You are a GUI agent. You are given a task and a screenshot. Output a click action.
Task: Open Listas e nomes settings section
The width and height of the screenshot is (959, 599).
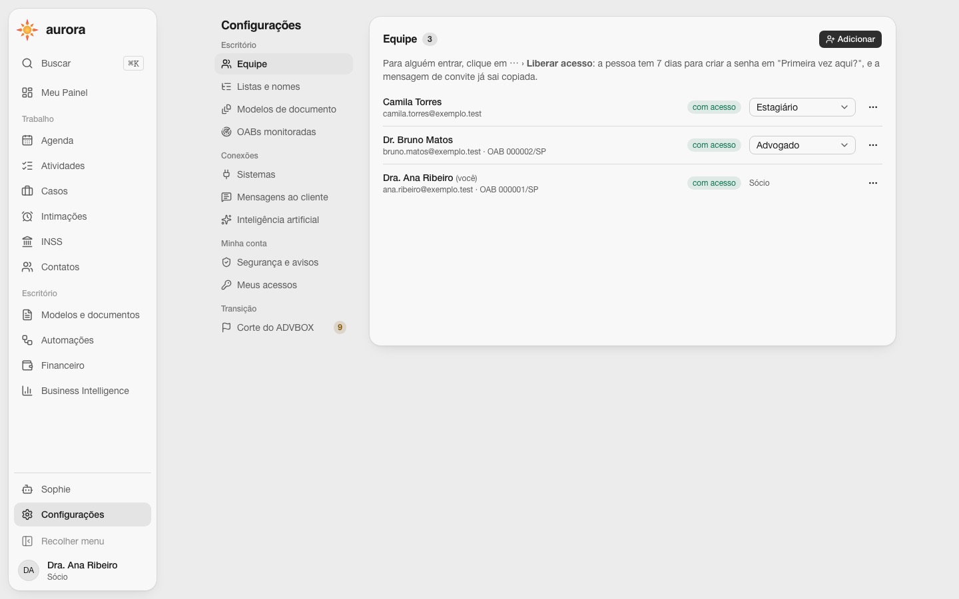click(284, 87)
